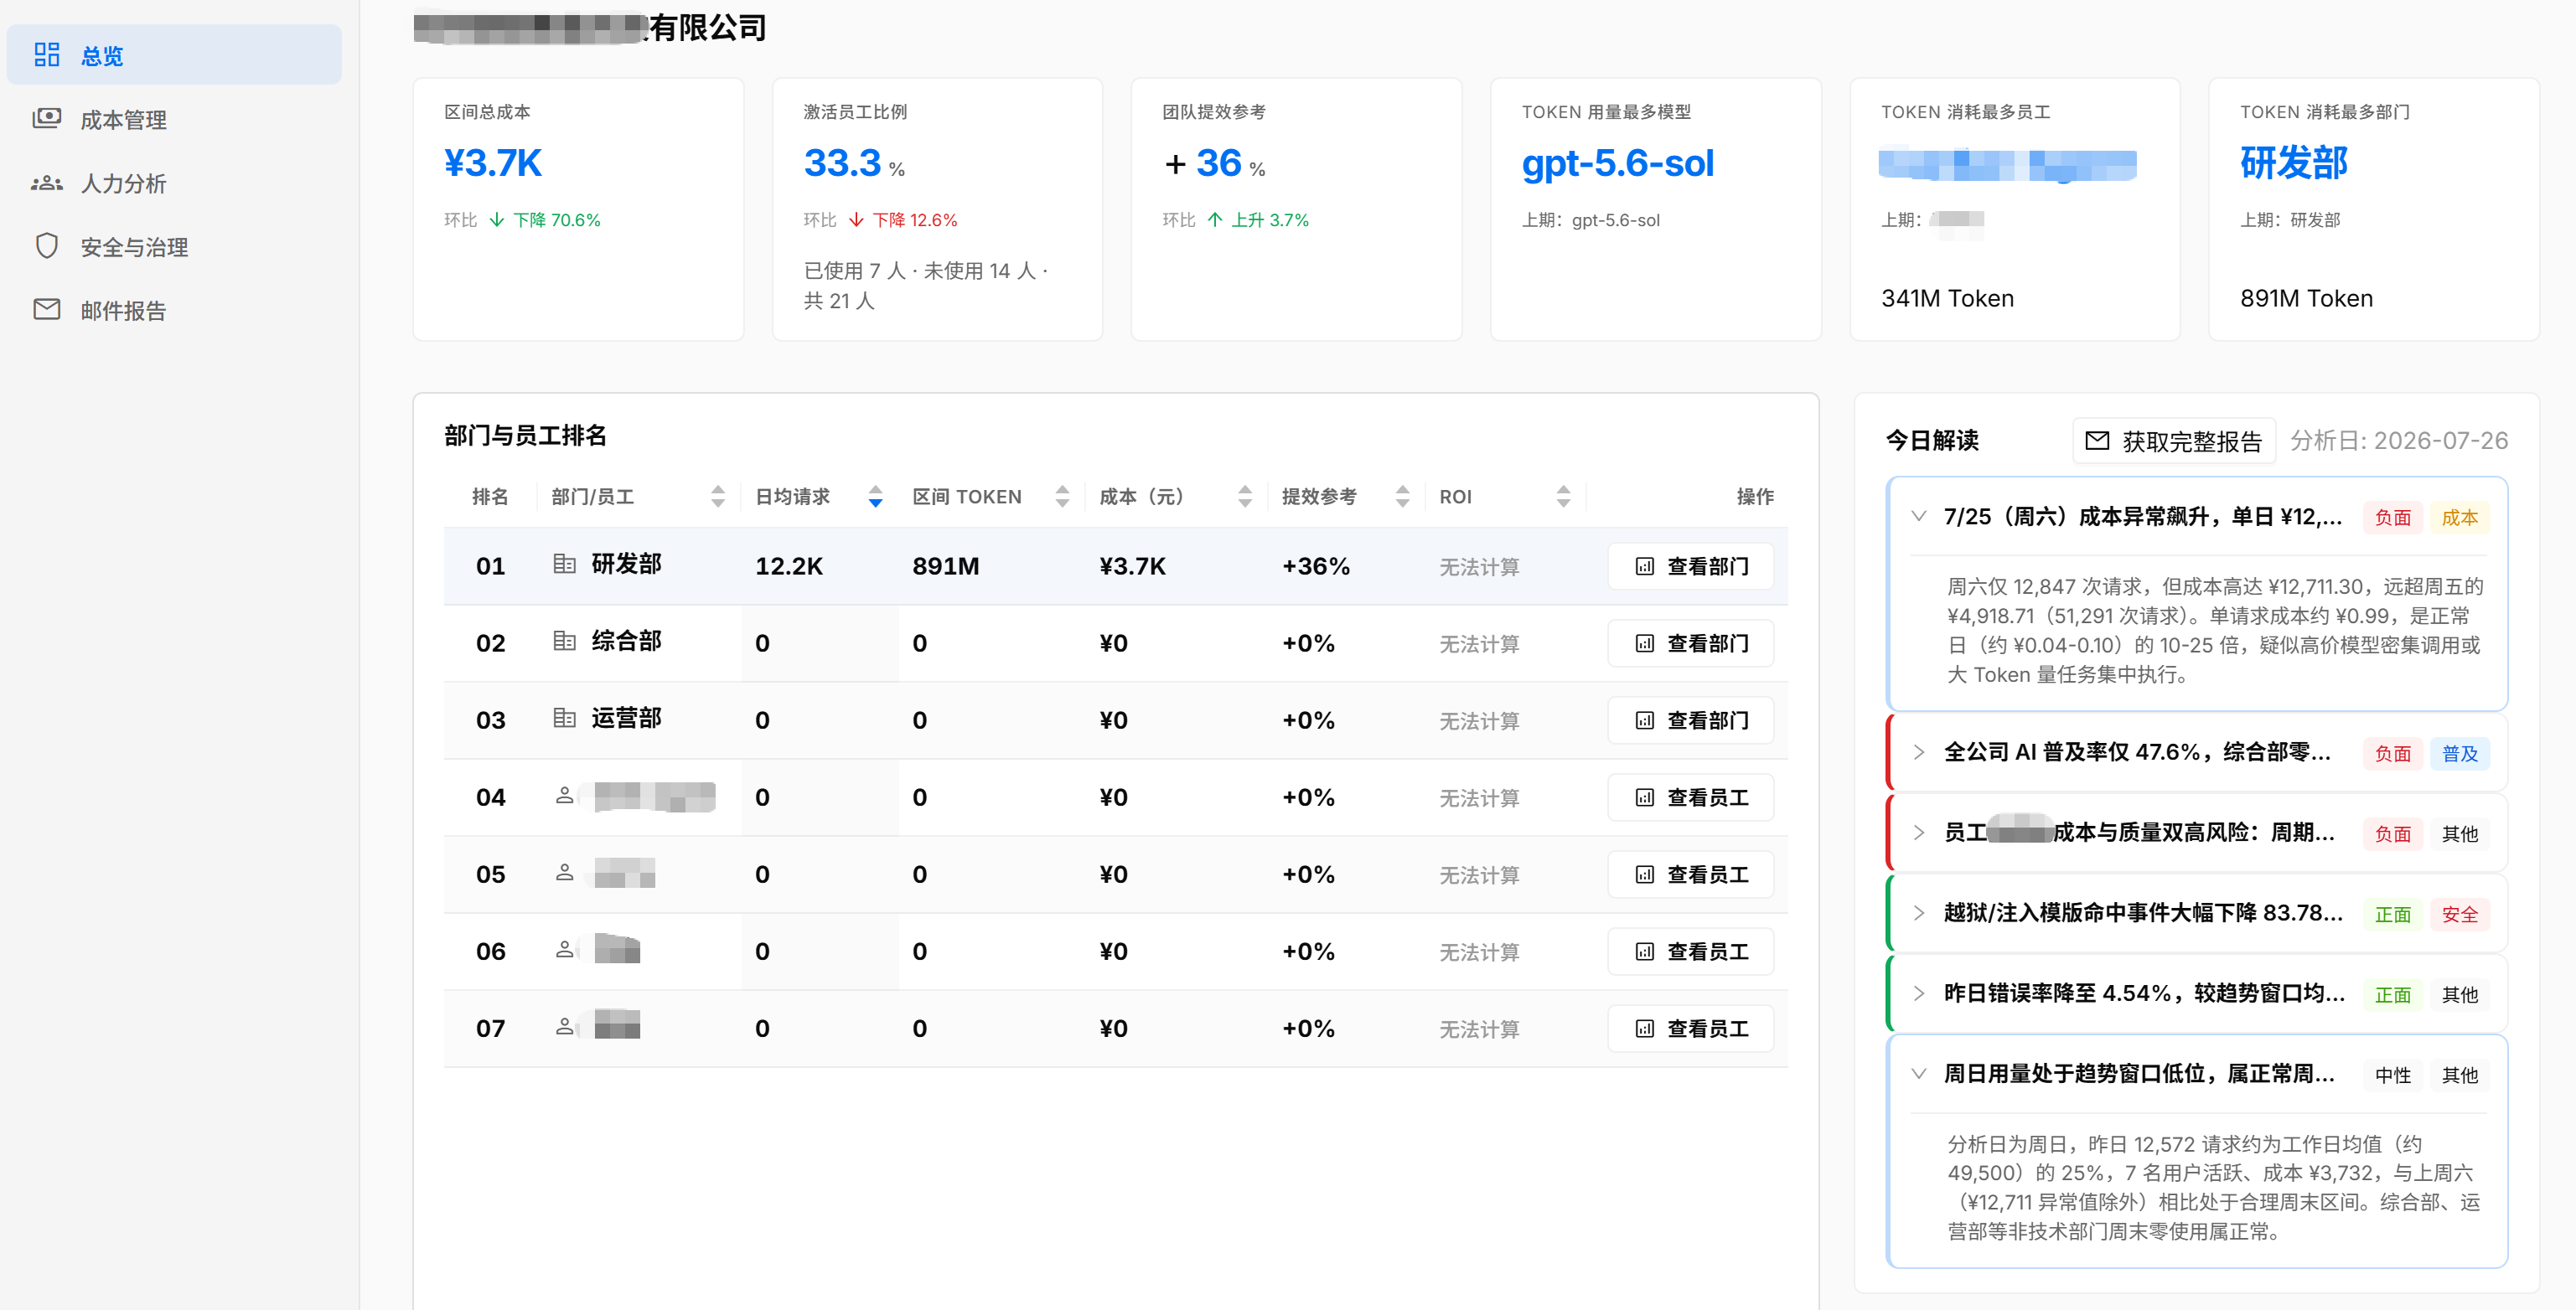Click 安全 tag on 越狱/注入 insight
2576x1310 pixels.
click(2459, 915)
